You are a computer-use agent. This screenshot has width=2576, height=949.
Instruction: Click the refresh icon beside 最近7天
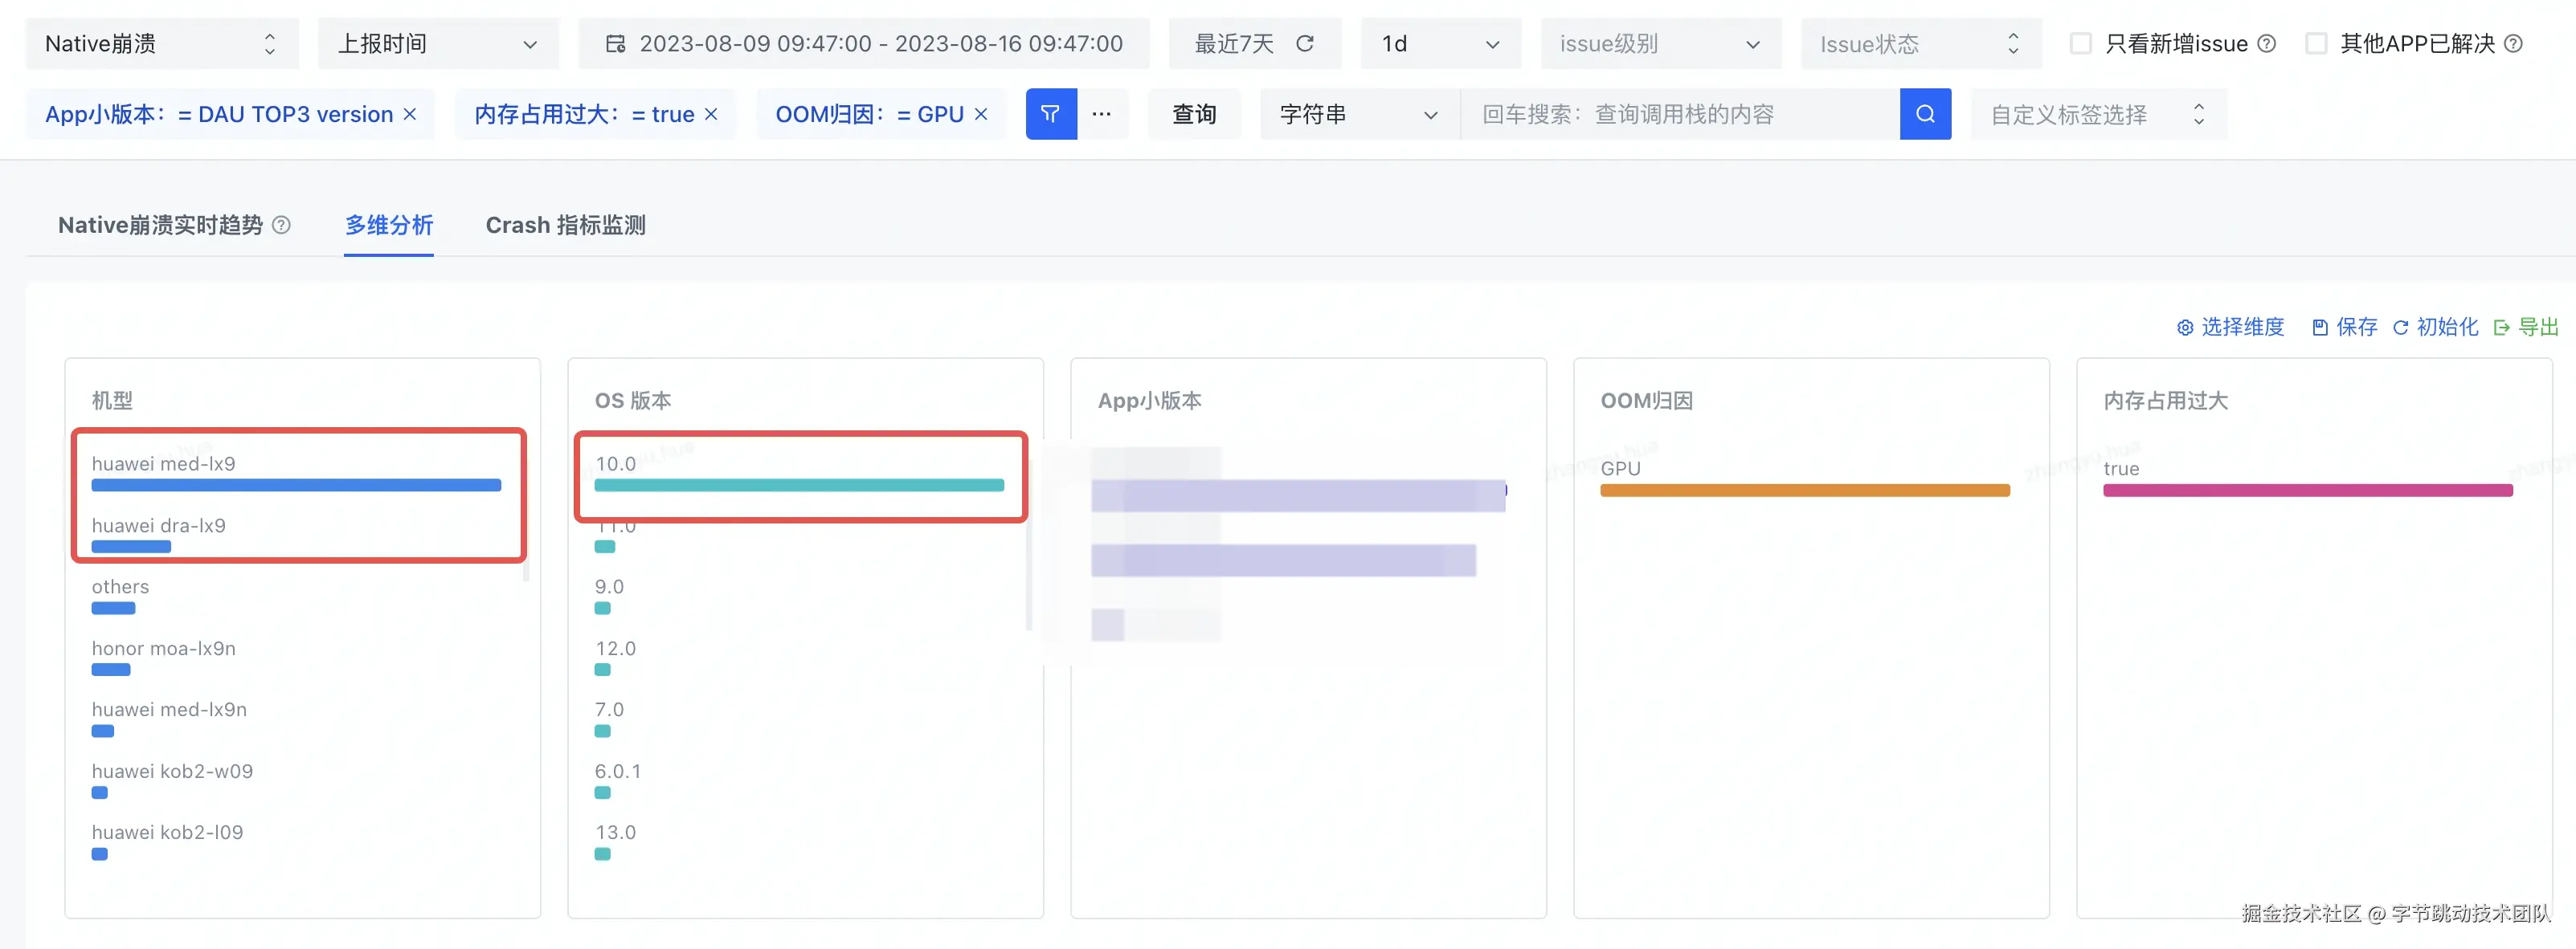(x=1304, y=44)
